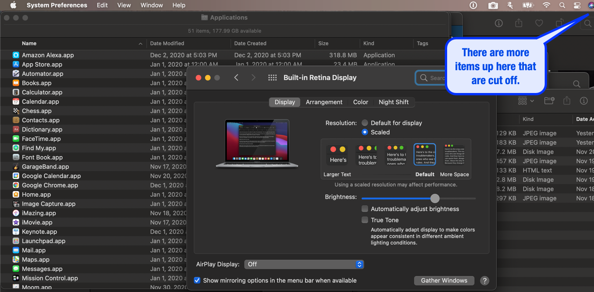594x292 pixels.
Task: Select Mission Control.app row
Action: 93,278
